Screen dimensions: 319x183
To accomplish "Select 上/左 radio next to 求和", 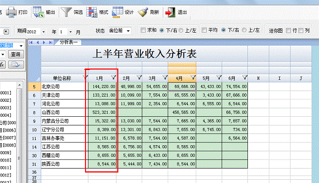I will (181, 30).
